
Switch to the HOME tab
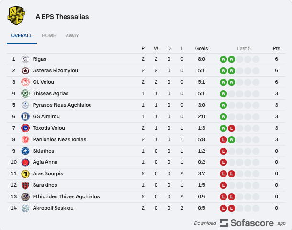pos(49,35)
